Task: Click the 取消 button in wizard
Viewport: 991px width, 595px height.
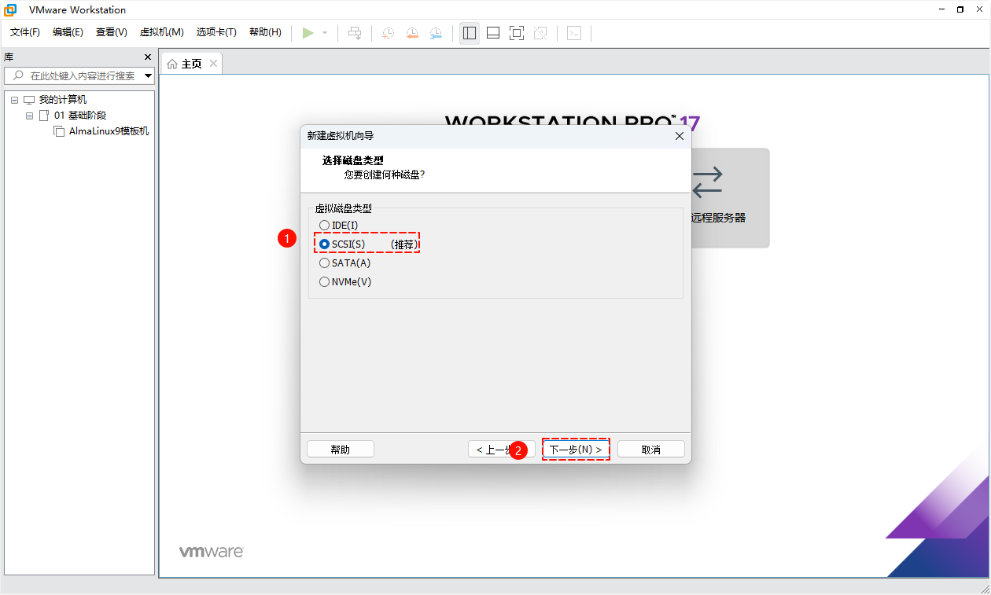Action: click(x=650, y=450)
